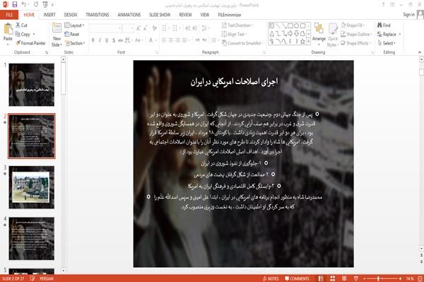
Task: Switch to the REVIEW tab
Action: [185, 15]
